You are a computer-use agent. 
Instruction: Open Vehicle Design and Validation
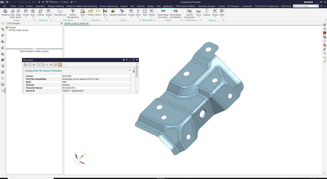[176, 13]
